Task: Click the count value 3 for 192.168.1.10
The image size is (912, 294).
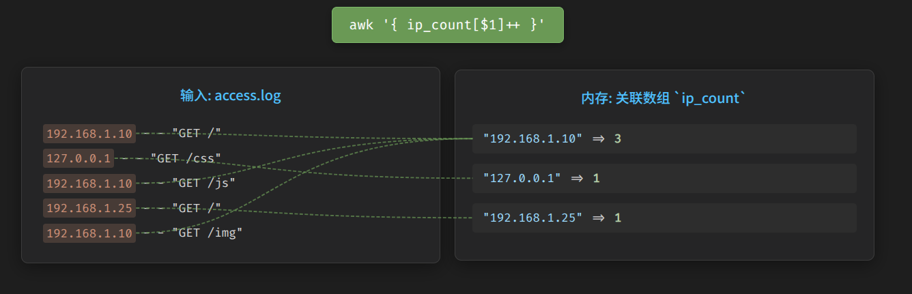Action: pos(618,139)
